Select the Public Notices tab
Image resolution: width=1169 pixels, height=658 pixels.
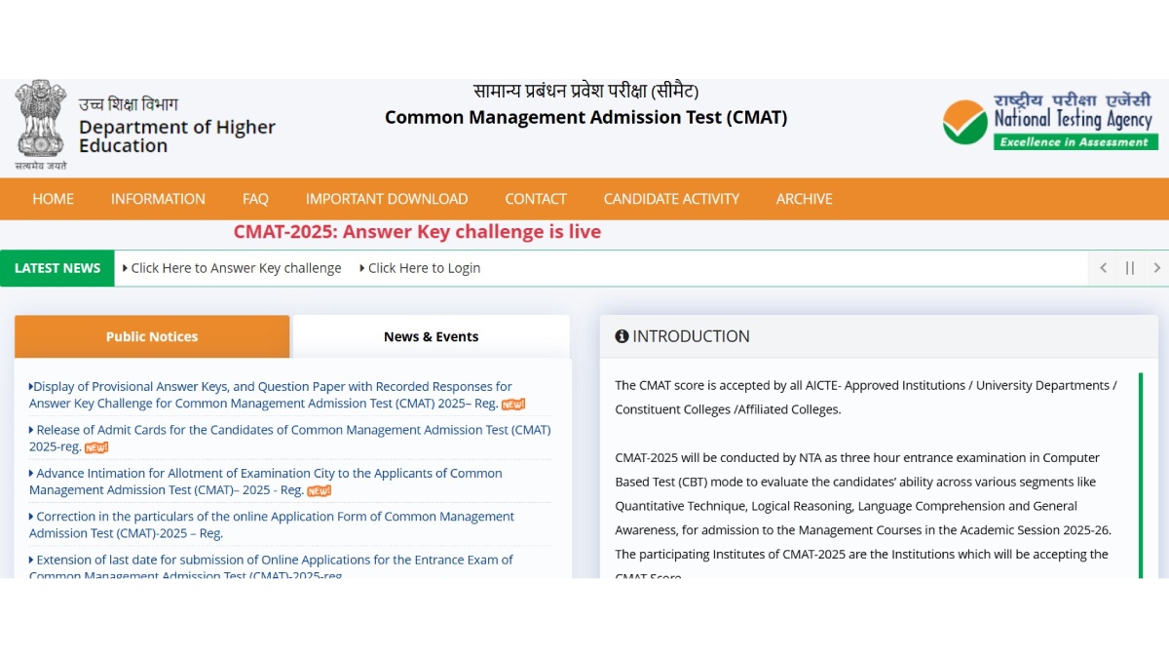point(151,336)
